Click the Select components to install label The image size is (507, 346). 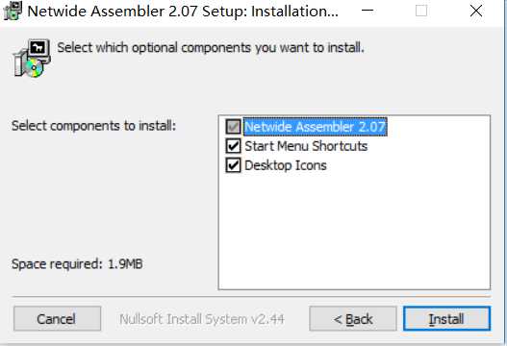tap(93, 126)
